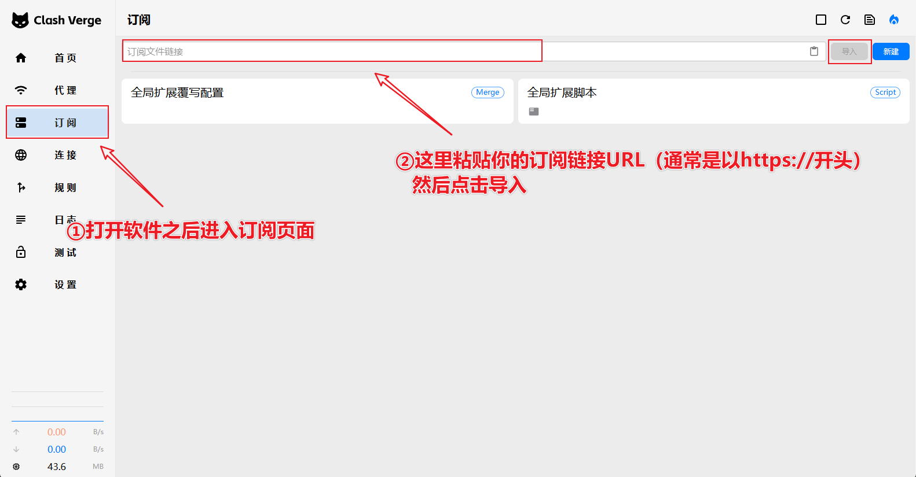
Task: Open the 规则 rules page
Action: pyautogui.click(x=57, y=187)
